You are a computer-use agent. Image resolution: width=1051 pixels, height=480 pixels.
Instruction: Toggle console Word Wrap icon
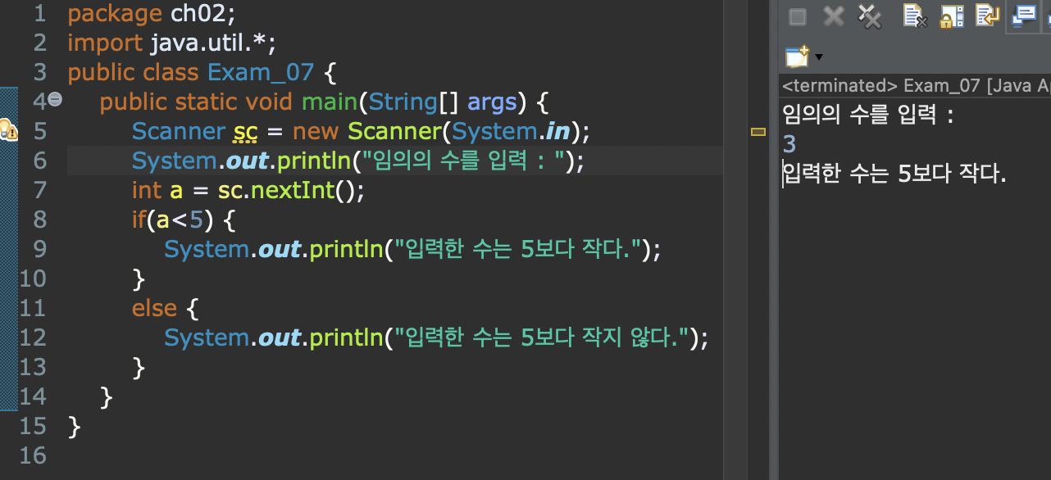coord(987,16)
